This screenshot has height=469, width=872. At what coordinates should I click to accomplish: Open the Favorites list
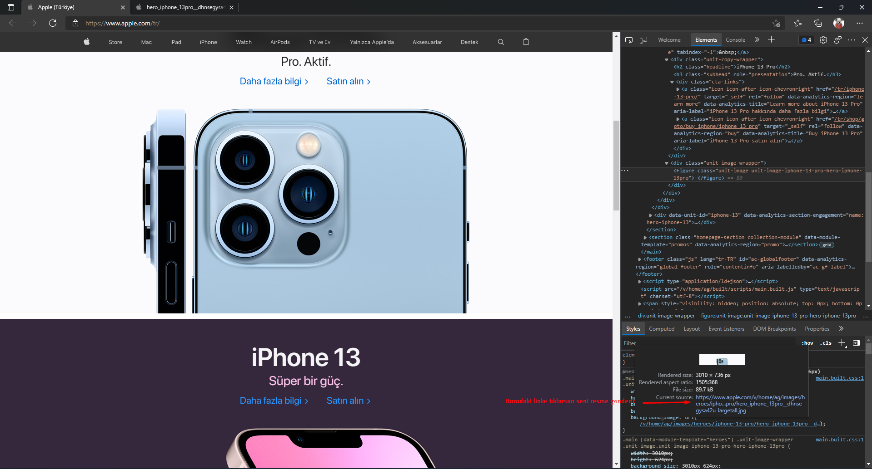click(798, 23)
